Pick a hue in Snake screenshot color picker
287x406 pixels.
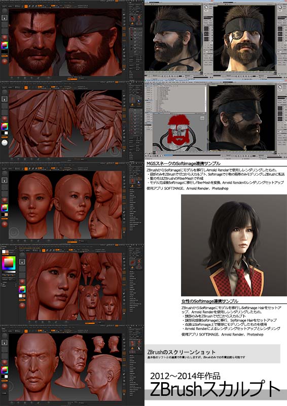(x=5, y=46)
